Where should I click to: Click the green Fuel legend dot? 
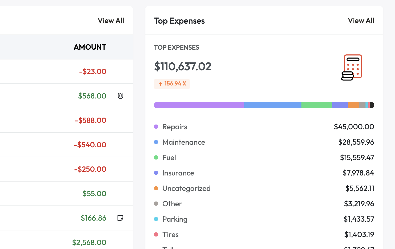pos(156,157)
